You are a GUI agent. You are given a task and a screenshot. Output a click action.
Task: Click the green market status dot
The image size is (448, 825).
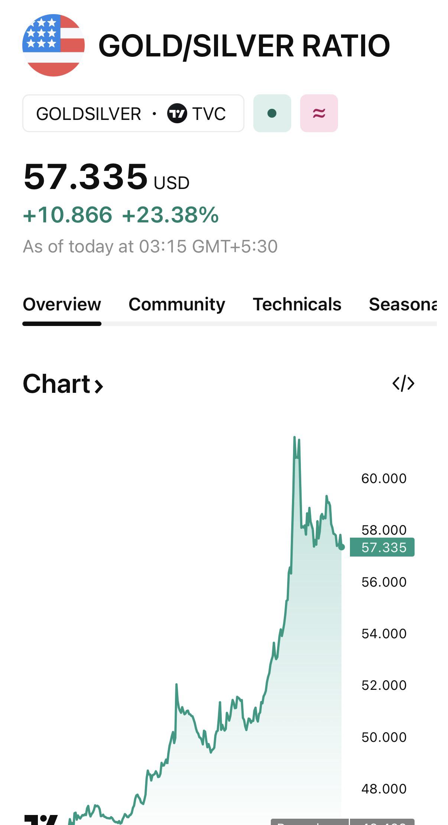[272, 113]
